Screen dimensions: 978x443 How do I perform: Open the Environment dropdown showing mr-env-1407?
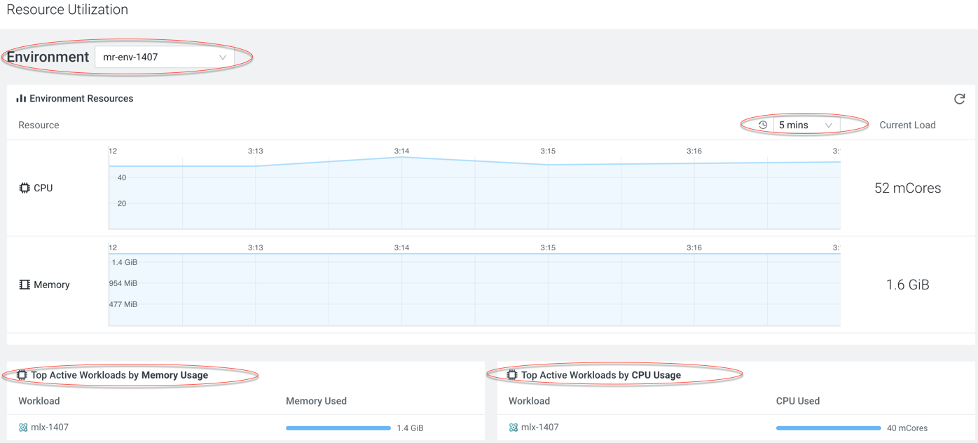click(164, 57)
